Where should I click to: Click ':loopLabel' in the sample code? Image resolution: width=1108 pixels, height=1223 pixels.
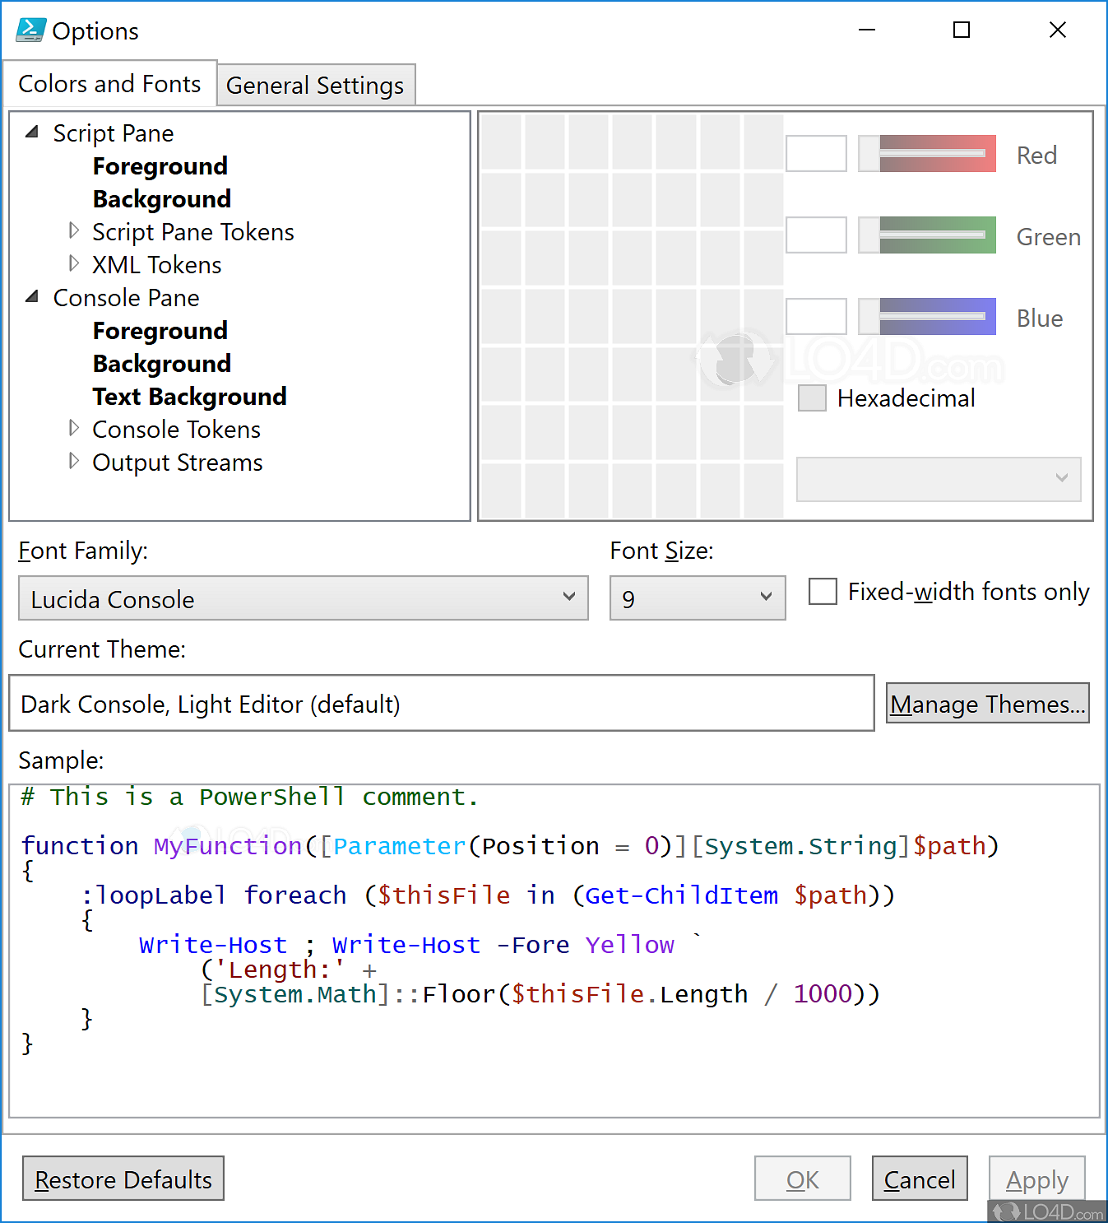[x=154, y=895]
